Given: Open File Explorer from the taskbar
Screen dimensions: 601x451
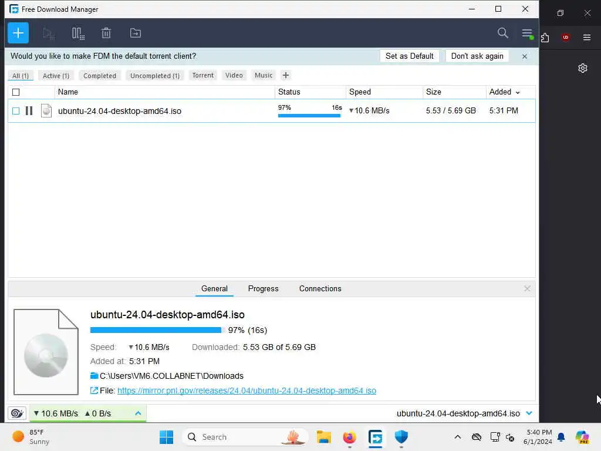Looking at the screenshot, I should (x=324, y=437).
